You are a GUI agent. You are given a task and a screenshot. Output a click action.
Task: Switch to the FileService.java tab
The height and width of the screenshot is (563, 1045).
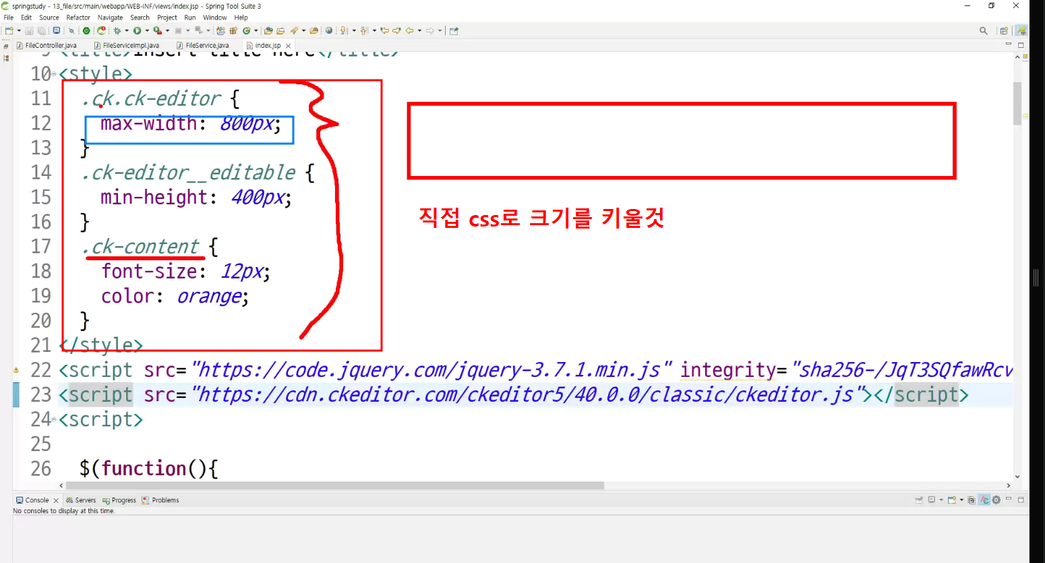click(203, 45)
